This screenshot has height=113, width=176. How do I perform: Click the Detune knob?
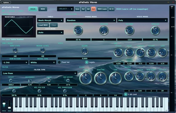pos(130,31)
